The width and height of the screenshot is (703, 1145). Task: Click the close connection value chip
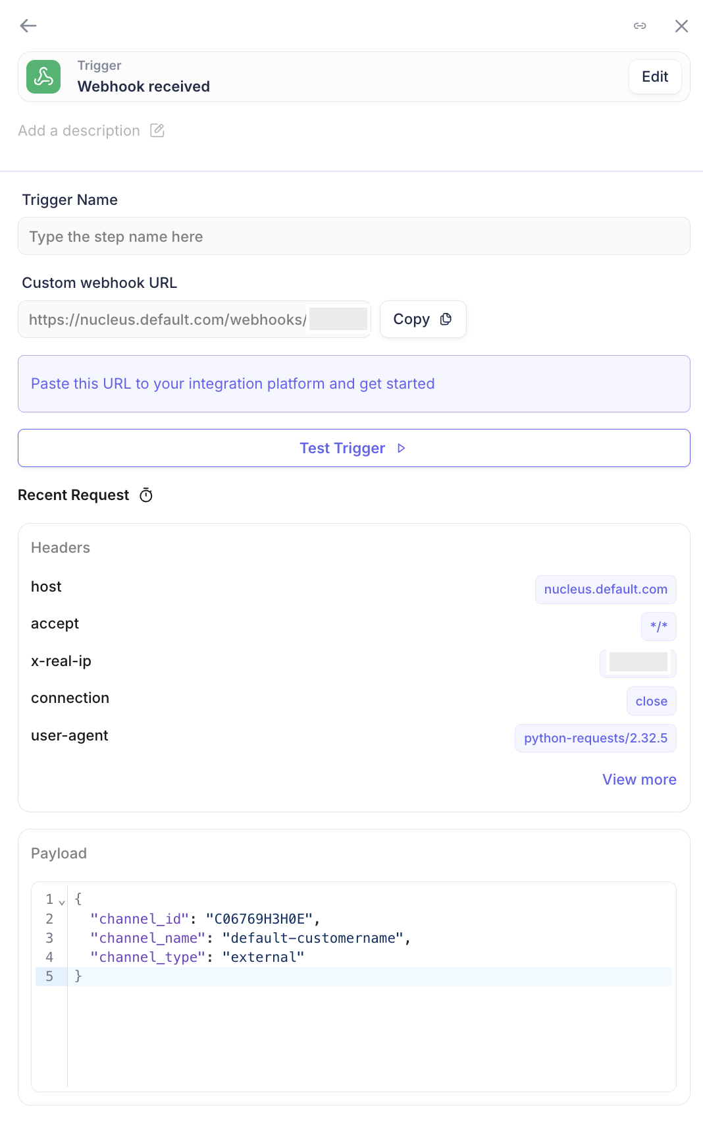[651, 702]
